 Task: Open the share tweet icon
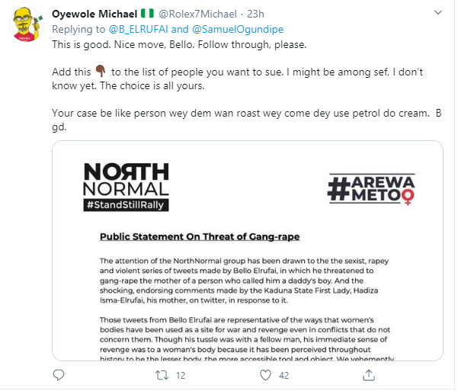tap(368, 375)
